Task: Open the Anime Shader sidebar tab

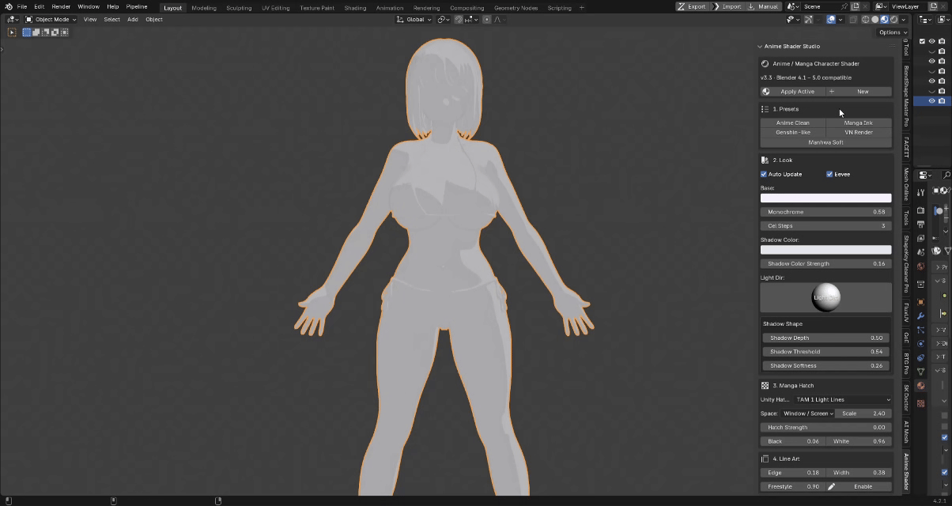Action: tap(906, 470)
